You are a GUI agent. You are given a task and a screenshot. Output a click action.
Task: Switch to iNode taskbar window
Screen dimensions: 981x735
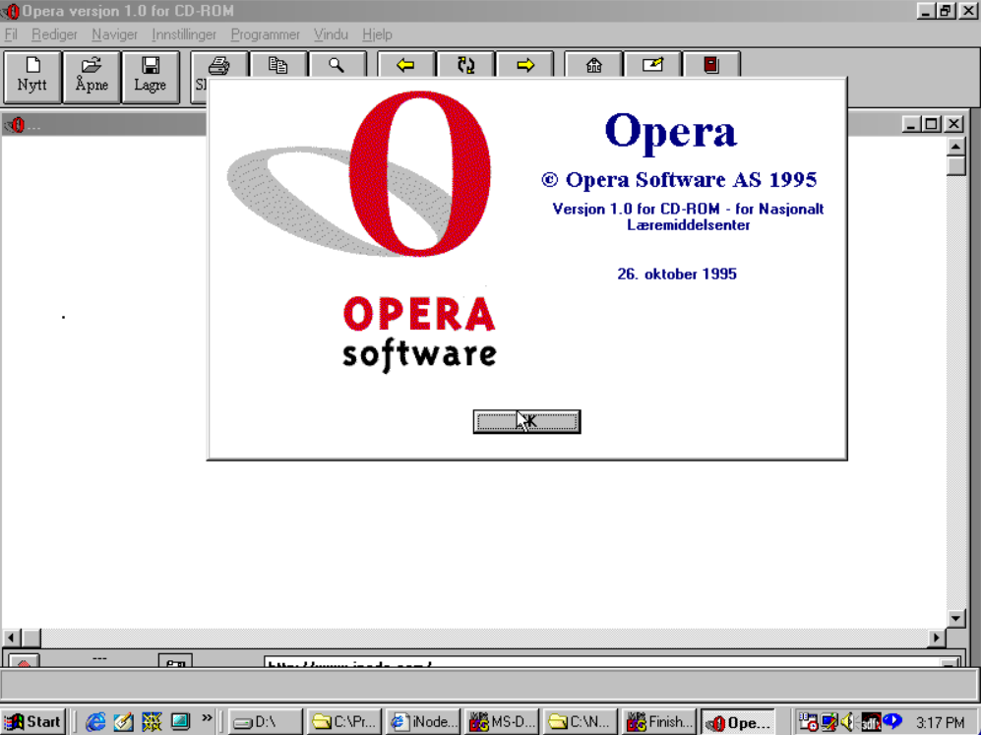pyautogui.click(x=424, y=721)
